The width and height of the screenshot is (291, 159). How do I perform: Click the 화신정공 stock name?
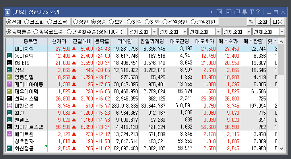(x=24, y=148)
